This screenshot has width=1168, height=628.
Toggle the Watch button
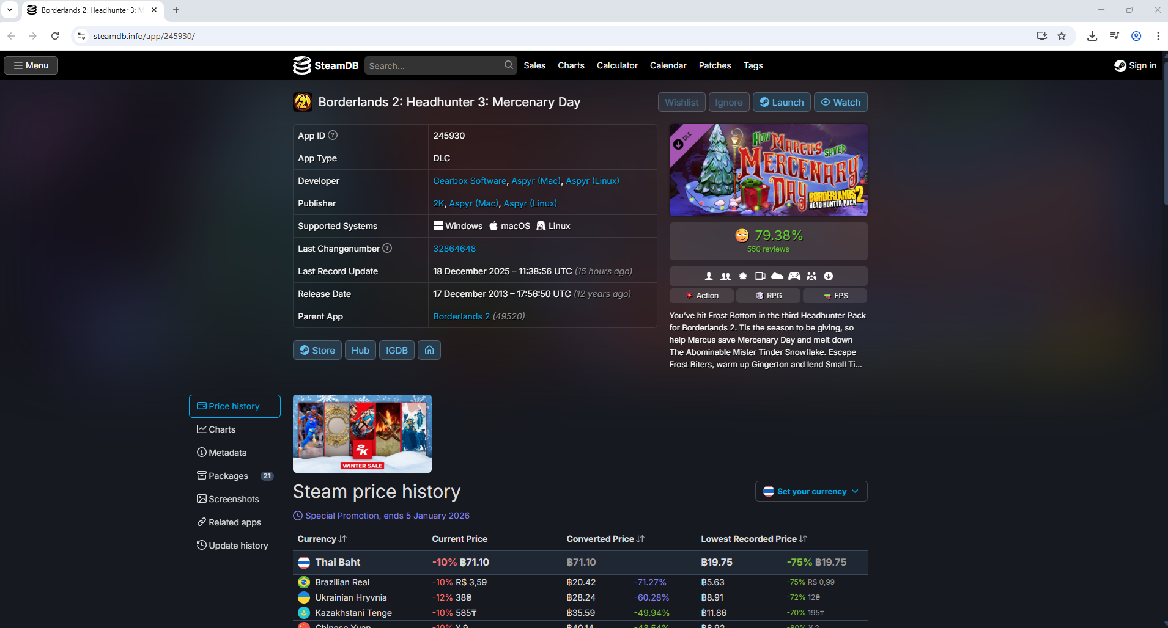[840, 102]
